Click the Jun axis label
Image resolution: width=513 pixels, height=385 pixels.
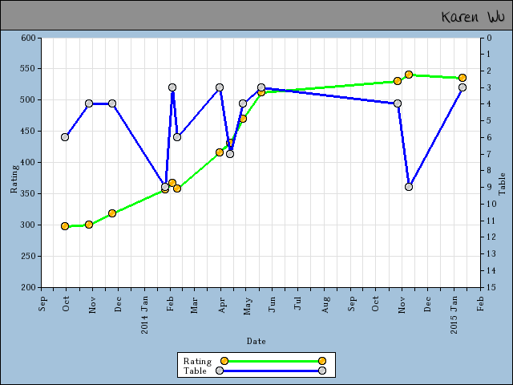tap(272, 305)
